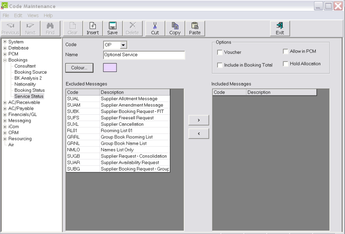Expand the Messaging tree node

click(5, 121)
